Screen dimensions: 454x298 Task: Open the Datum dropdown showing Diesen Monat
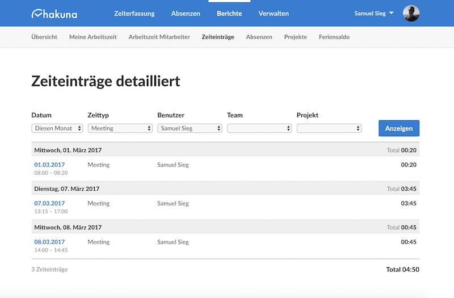tap(57, 128)
